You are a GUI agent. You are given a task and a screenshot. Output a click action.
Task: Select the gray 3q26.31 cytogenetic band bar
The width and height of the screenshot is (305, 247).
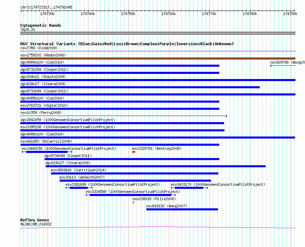pos(158,33)
